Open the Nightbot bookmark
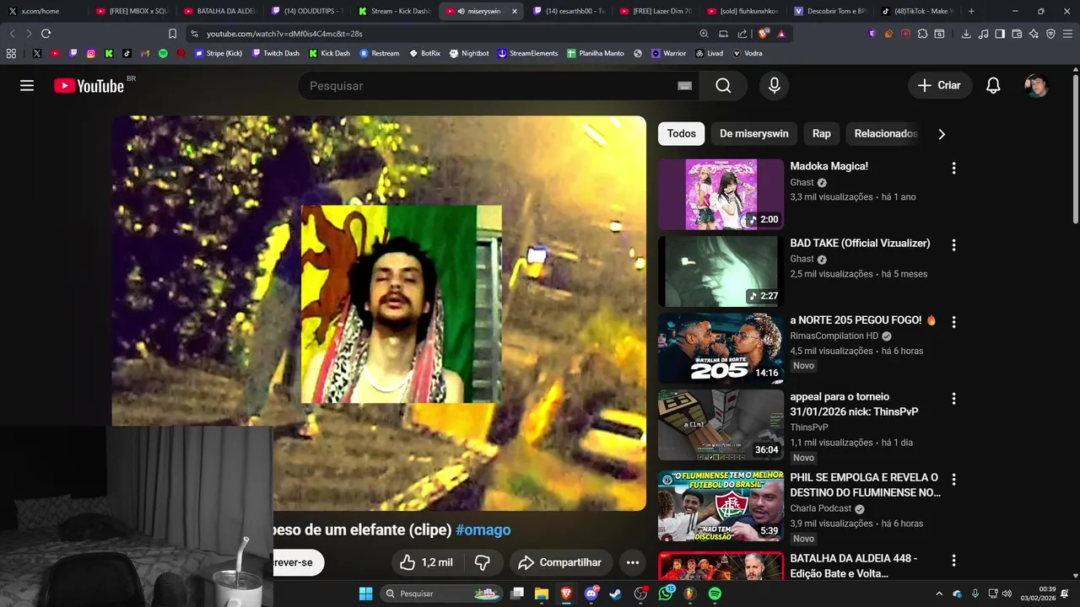 469,53
